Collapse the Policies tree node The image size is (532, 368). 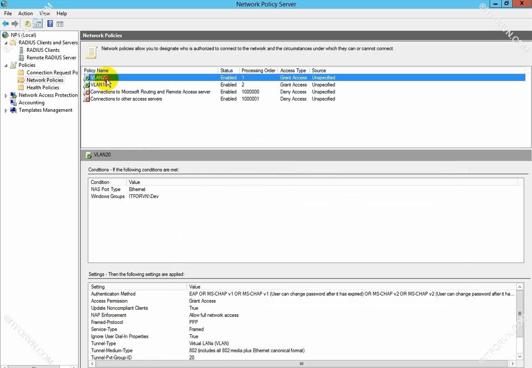pos(6,65)
